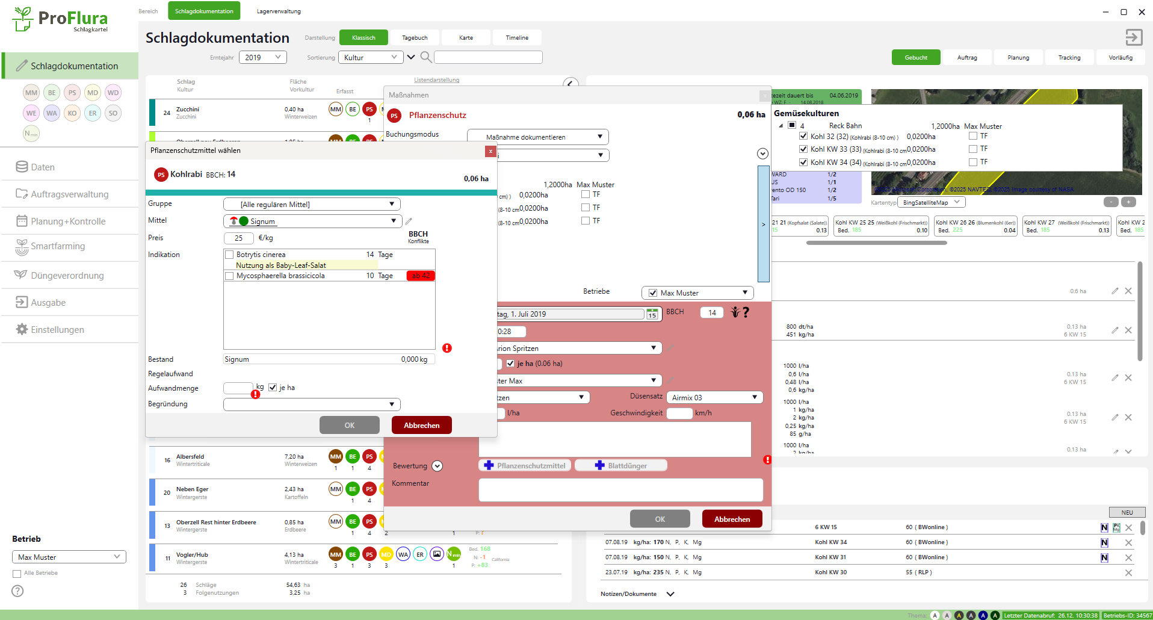This screenshot has height=620, width=1153.
Task: Click the pencil edit icon beside Mittel
Action: [409, 222]
